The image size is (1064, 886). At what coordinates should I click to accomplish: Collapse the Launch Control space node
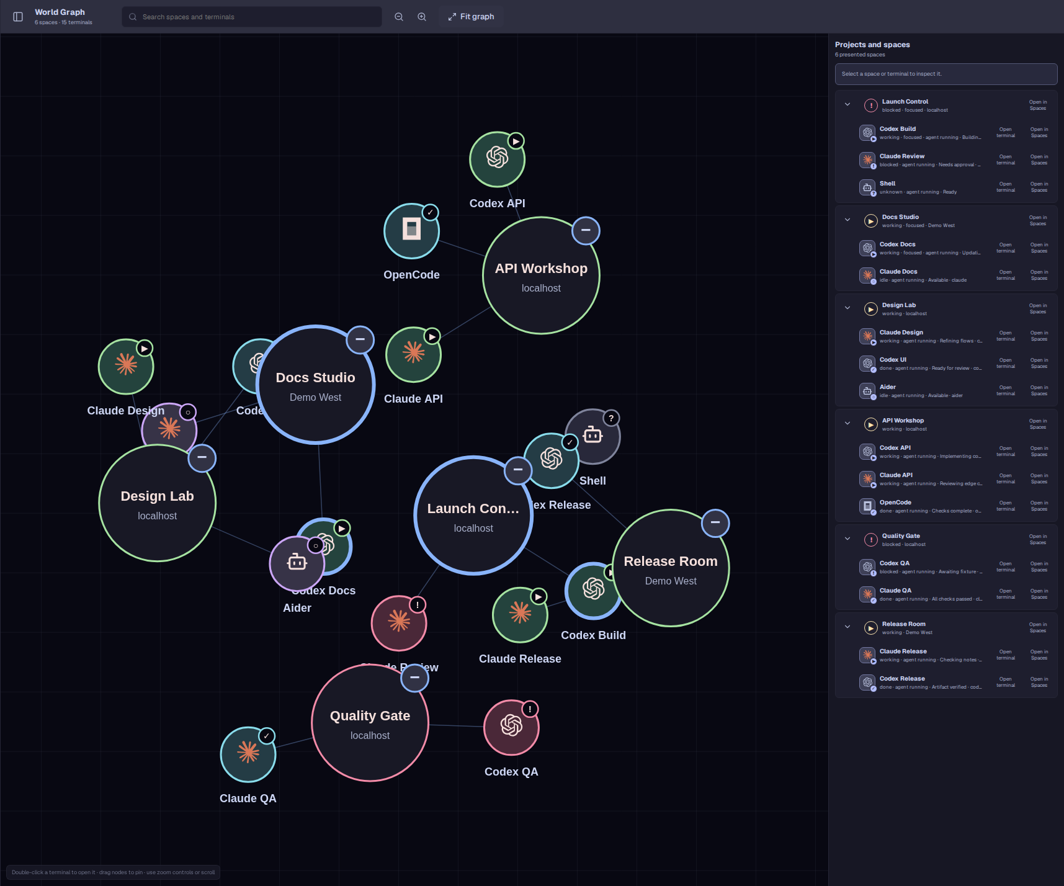(x=518, y=470)
